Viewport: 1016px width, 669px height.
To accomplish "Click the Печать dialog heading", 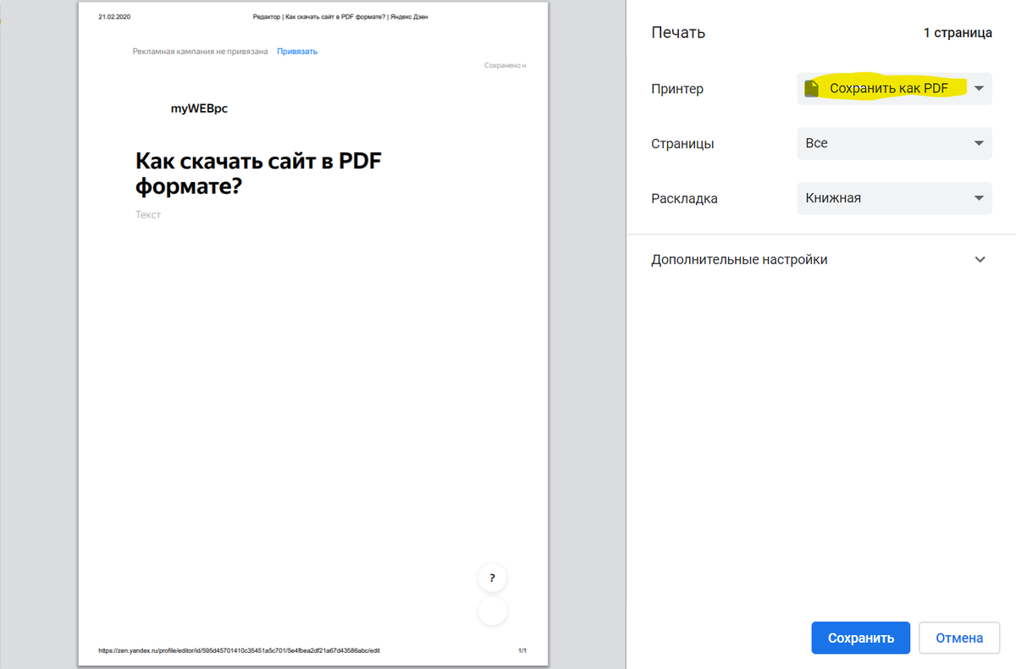I will click(678, 33).
